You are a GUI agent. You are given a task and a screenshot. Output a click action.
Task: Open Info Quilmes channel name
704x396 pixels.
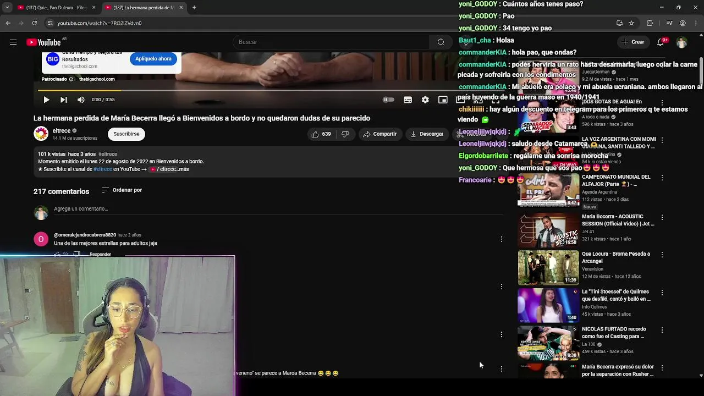[594, 307]
